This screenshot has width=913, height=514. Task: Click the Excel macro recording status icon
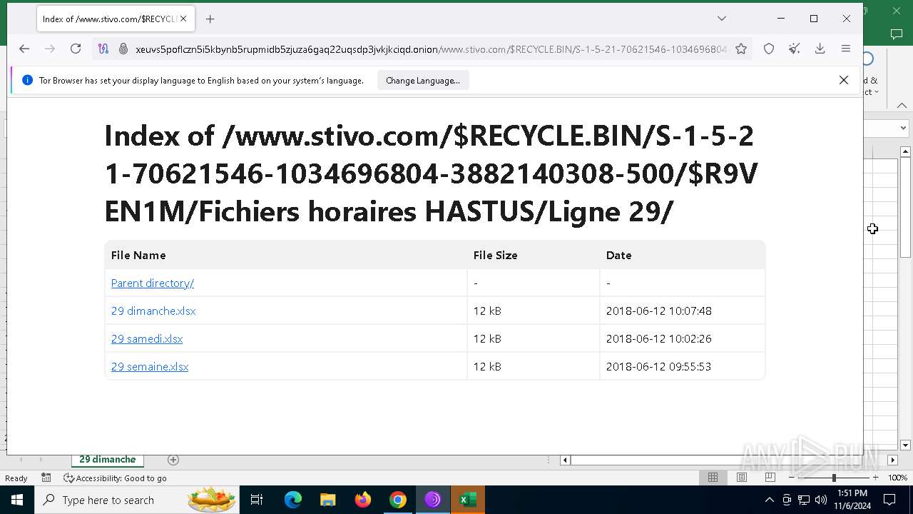coord(46,478)
